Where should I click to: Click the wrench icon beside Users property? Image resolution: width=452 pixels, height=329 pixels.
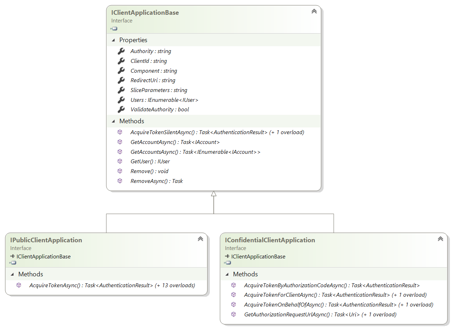point(121,100)
